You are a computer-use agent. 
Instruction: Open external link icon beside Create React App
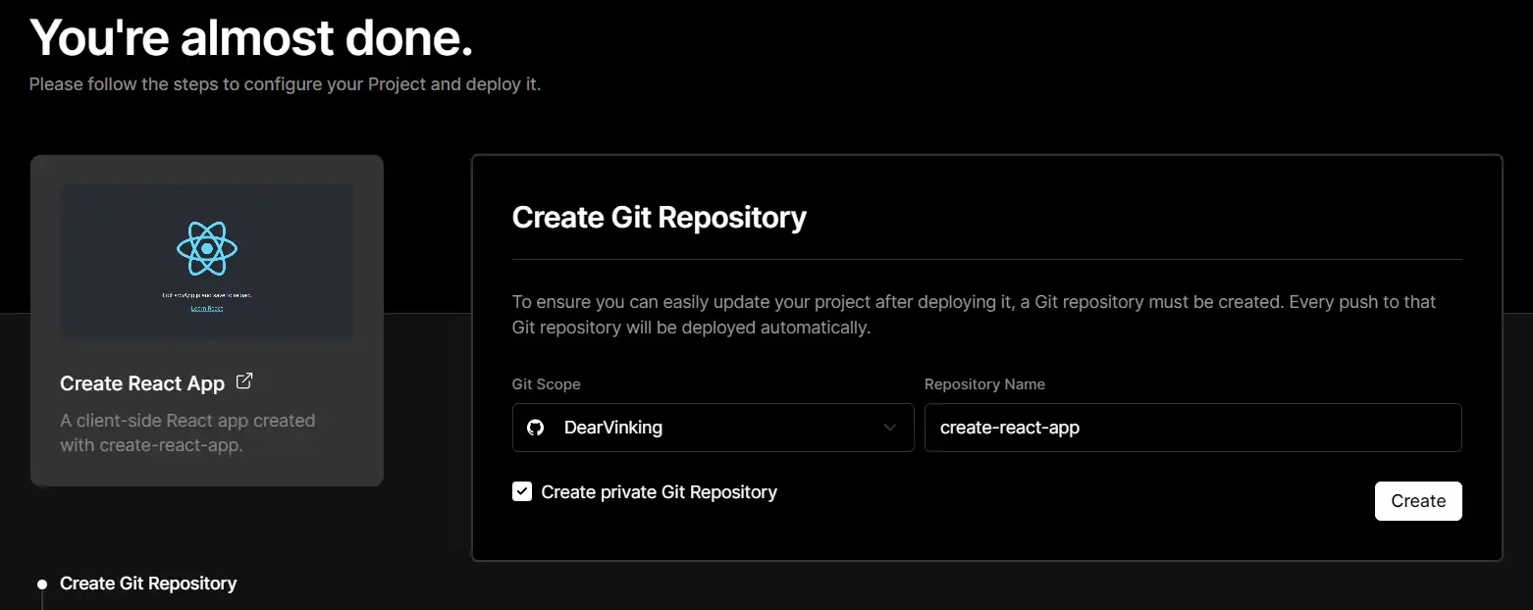pos(244,381)
